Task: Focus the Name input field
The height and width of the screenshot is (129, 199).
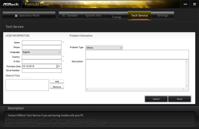Action: pyautogui.click(x=42, y=43)
